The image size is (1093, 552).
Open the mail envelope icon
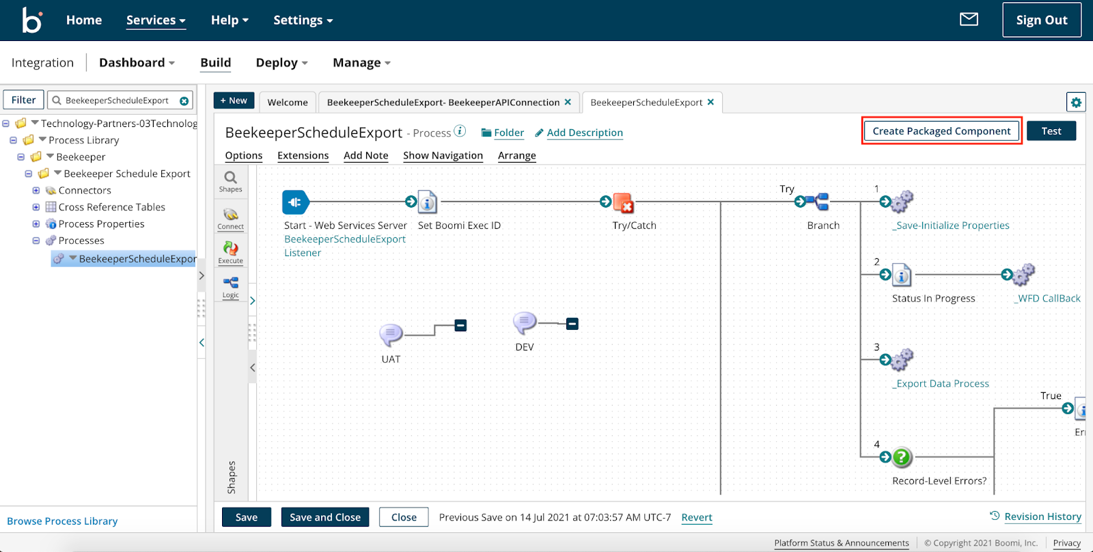pyautogui.click(x=969, y=19)
